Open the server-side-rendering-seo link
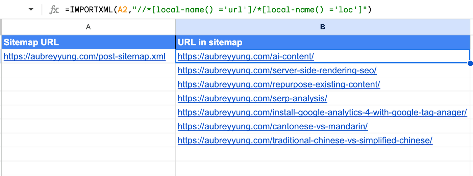 tap(277, 71)
